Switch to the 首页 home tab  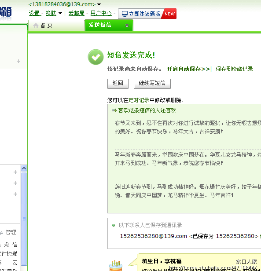point(56,26)
